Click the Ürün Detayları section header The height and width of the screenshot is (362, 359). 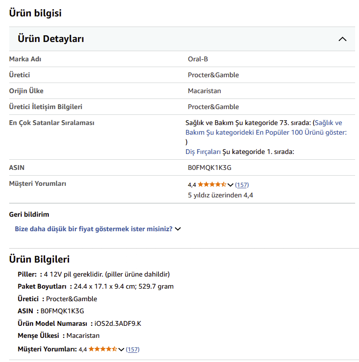click(51, 39)
